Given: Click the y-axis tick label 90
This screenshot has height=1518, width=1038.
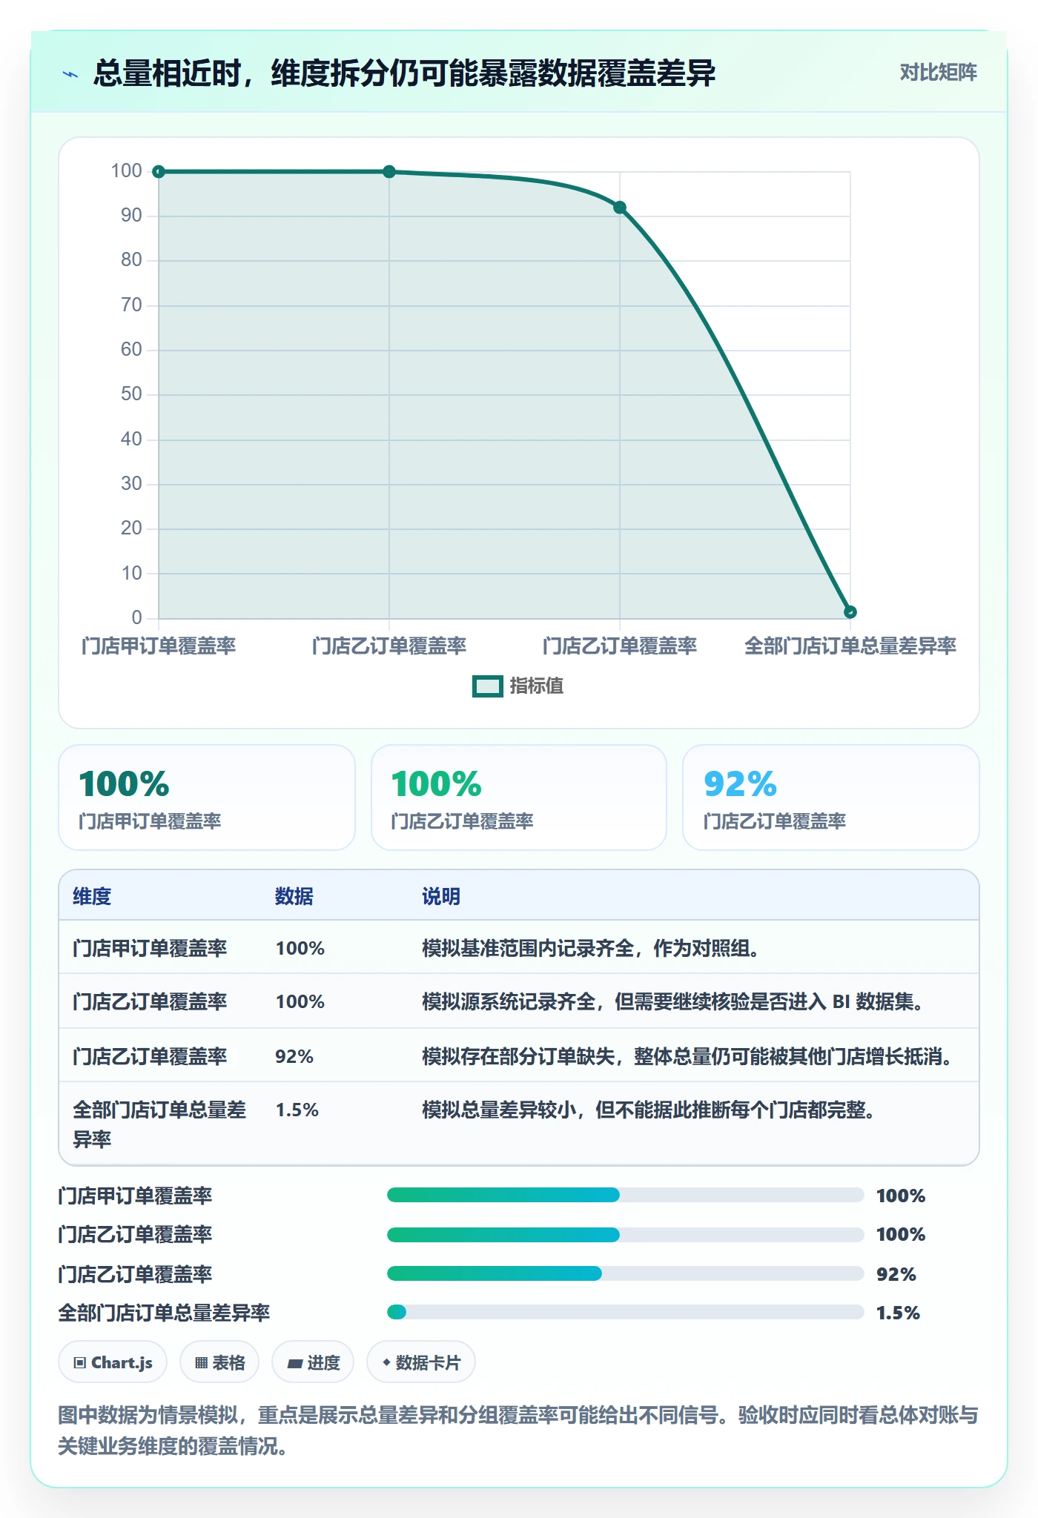Looking at the screenshot, I should [131, 216].
